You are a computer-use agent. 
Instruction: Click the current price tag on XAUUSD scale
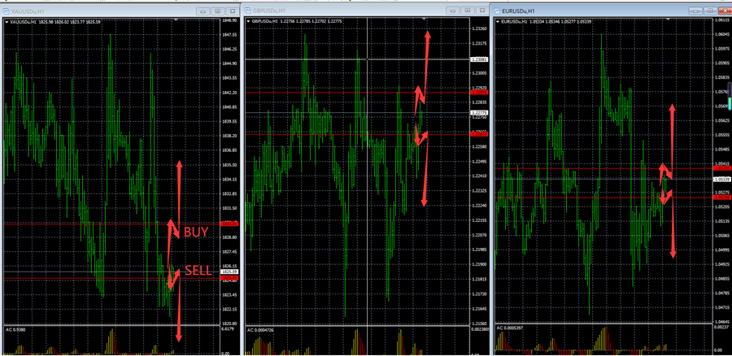230,272
